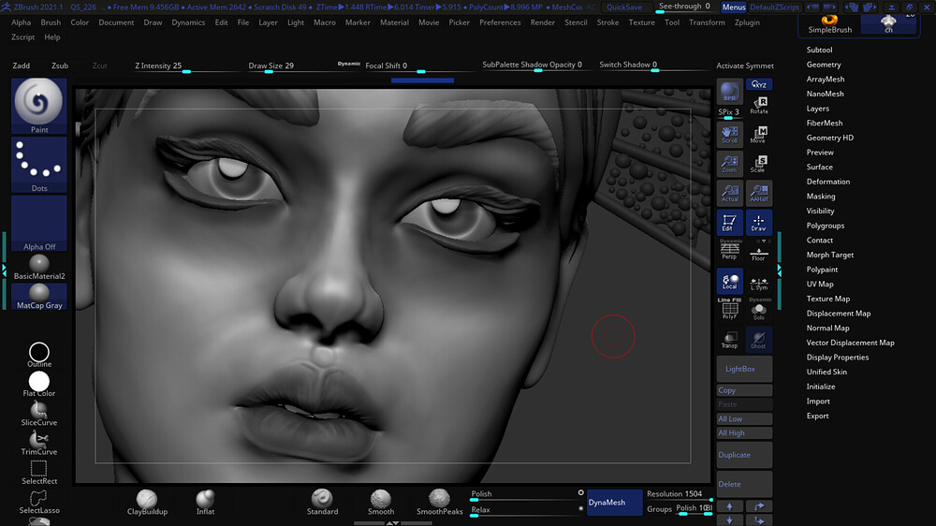Screen dimensions: 936x526
Task: Click the BPR render button
Action: point(730,92)
